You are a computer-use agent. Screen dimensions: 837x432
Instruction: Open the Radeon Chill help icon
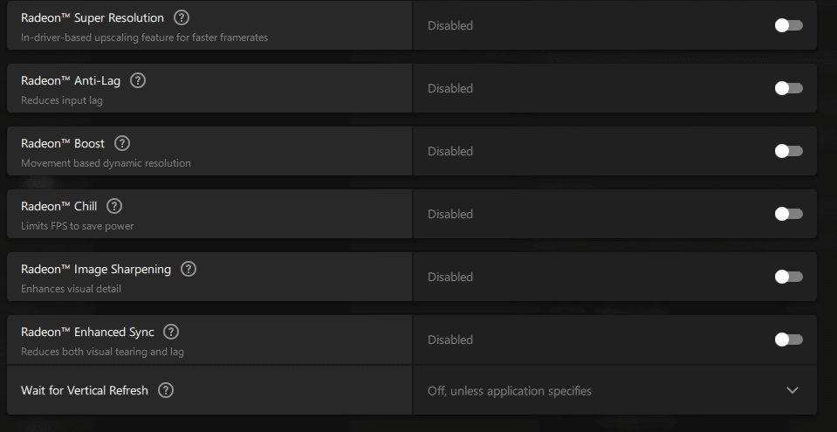tap(114, 206)
